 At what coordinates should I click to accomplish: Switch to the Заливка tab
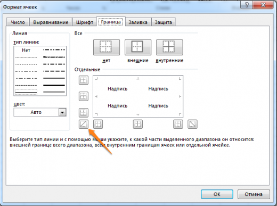coord(138,22)
